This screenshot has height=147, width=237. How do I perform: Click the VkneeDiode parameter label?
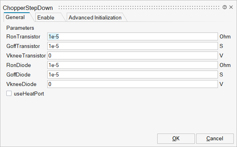point(21,84)
